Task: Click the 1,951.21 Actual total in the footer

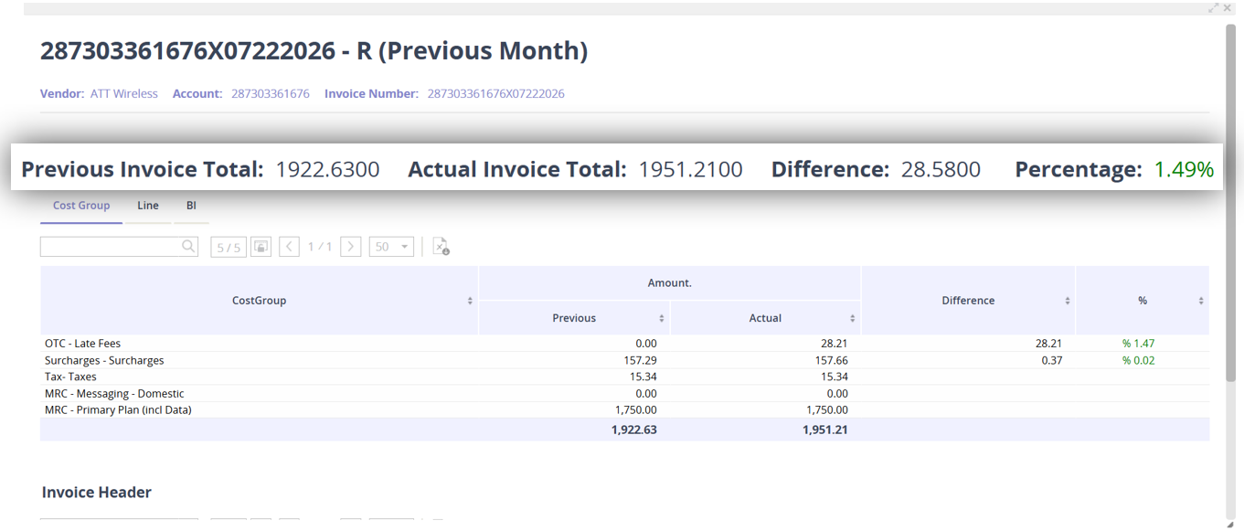Action: tap(824, 430)
